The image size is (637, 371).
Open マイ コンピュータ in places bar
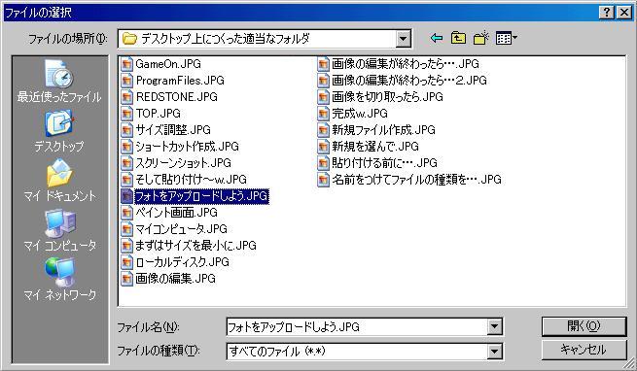59,230
